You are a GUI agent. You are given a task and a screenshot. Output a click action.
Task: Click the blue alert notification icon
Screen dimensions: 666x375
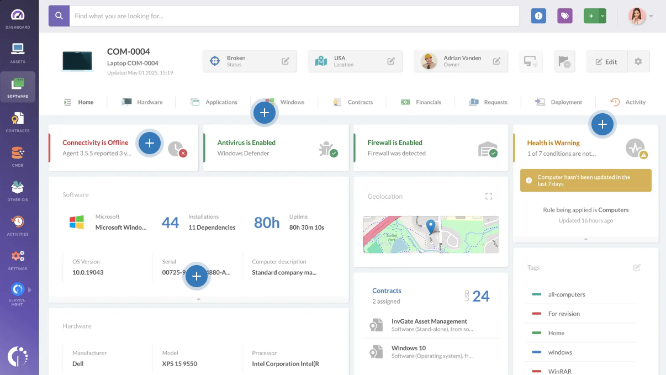click(538, 16)
